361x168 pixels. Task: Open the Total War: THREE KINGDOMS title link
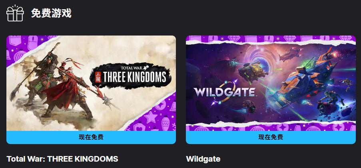pos(62,159)
